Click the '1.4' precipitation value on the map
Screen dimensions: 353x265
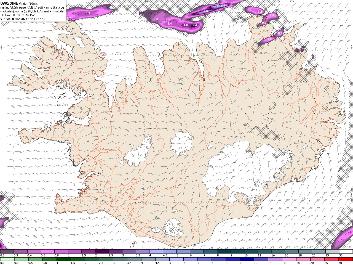pyautogui.click(x=170, y=24)
